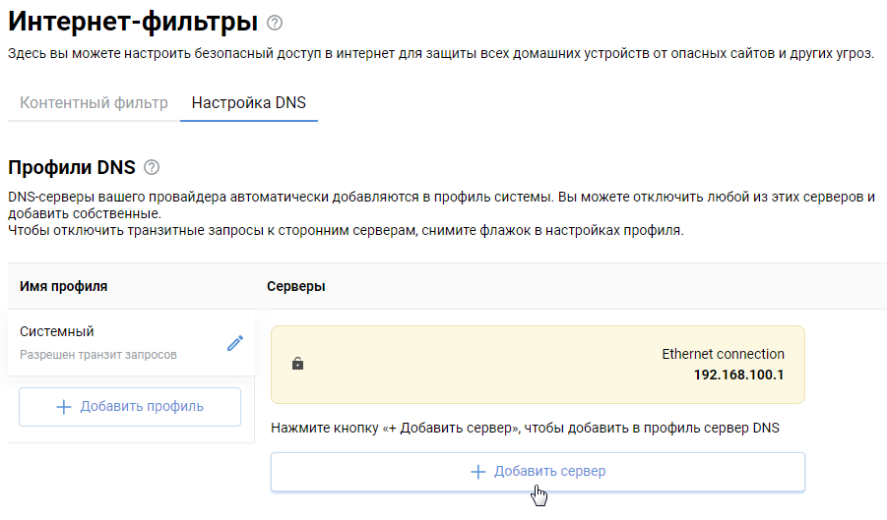
Task: Click help icon beside Интернет-фильтры title
Action: [275, 23]
